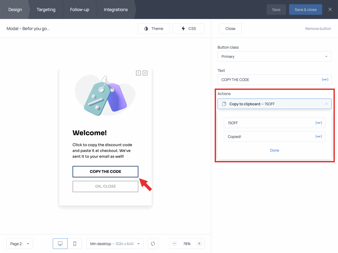Open the Button class dropdown
338x253 pixels.
click(274, 56)
